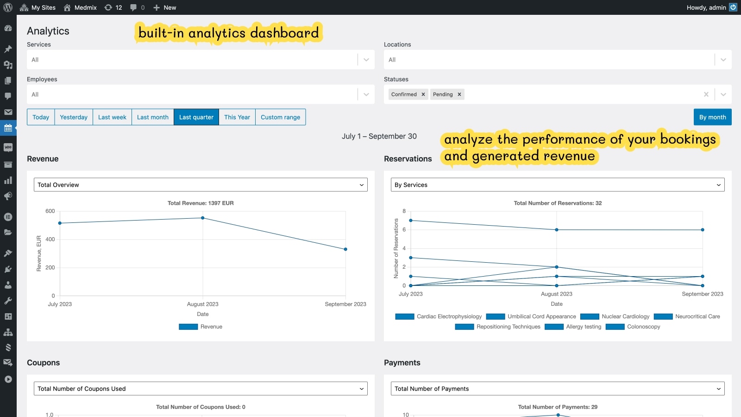Viewport: 741px width, 417px height.
Task: Open Users person icon in sidebar
Action: tap(8, 284)
